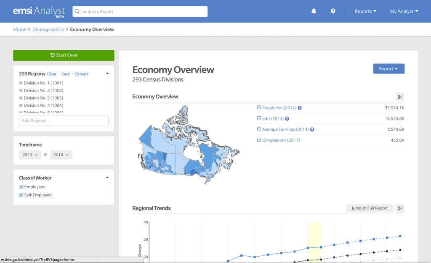Select the Division No. 1 (1001) entry
431x263 pixels.
(43, 83)
